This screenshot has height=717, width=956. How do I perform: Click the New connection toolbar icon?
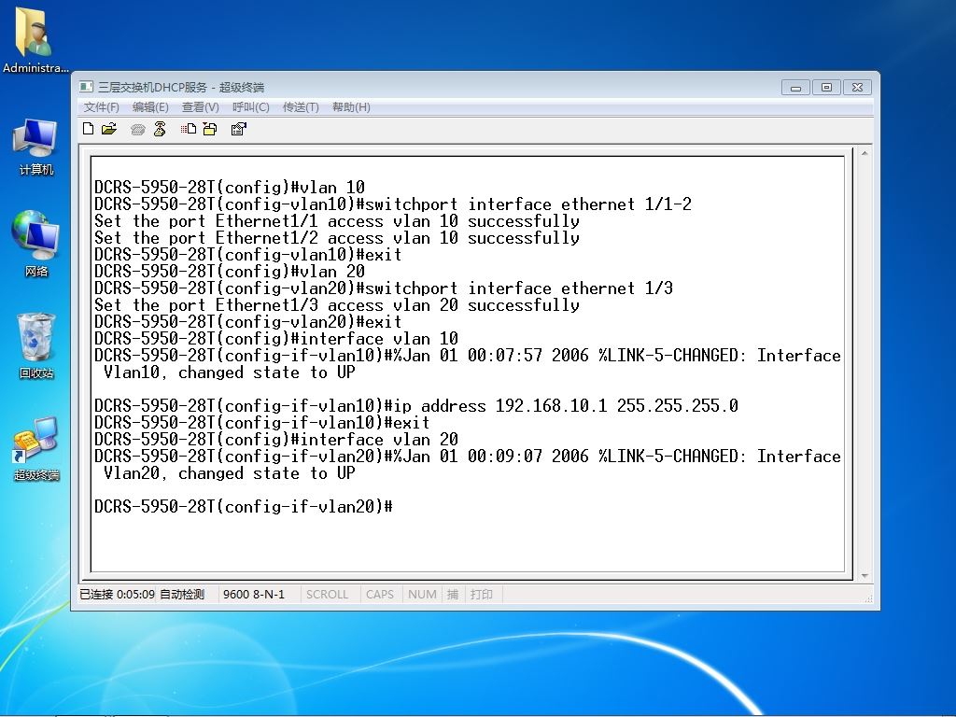coord(89,129)
